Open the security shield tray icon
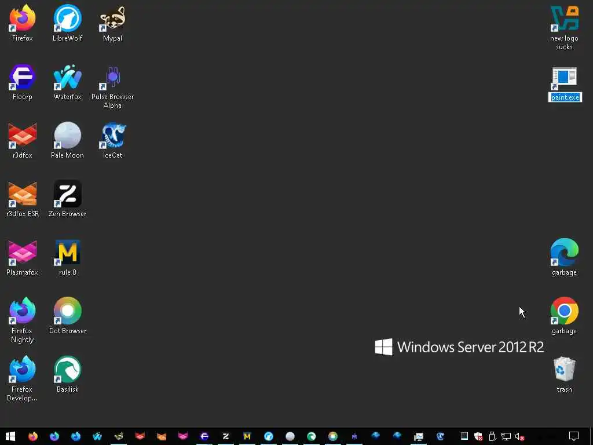 [x=478, y=437]
